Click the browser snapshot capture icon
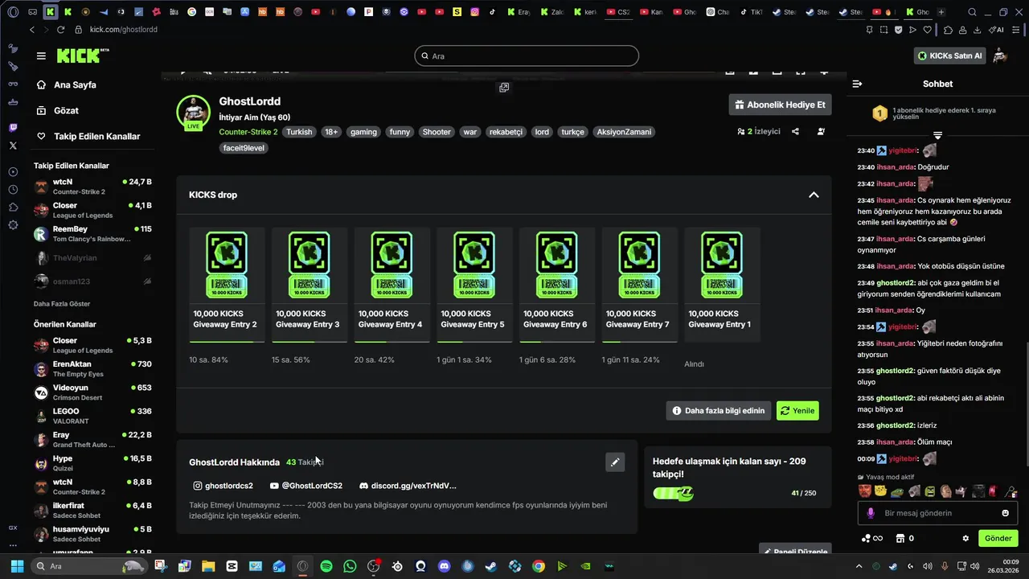This screenshot has width=1029, height=579. (x=883, y=30)
